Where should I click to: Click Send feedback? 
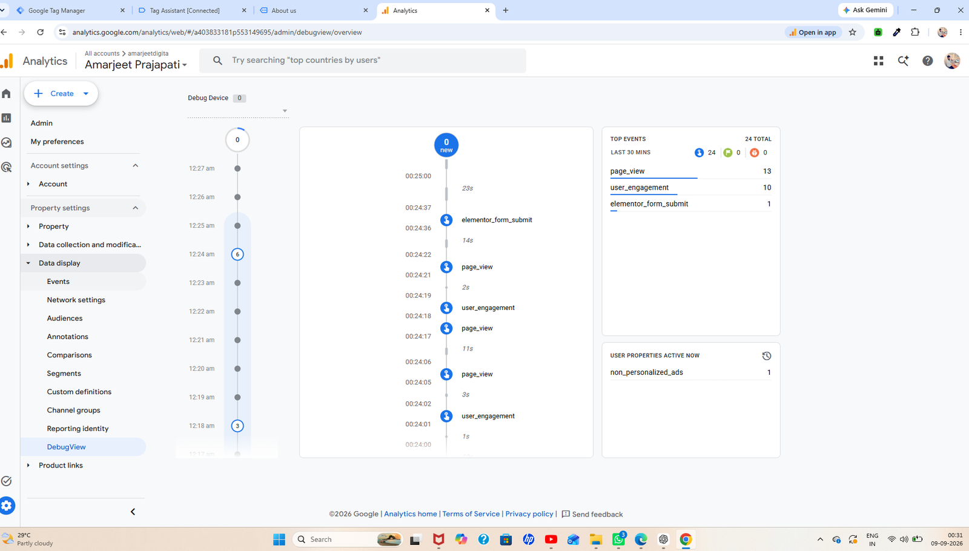(x=592, y=514)
